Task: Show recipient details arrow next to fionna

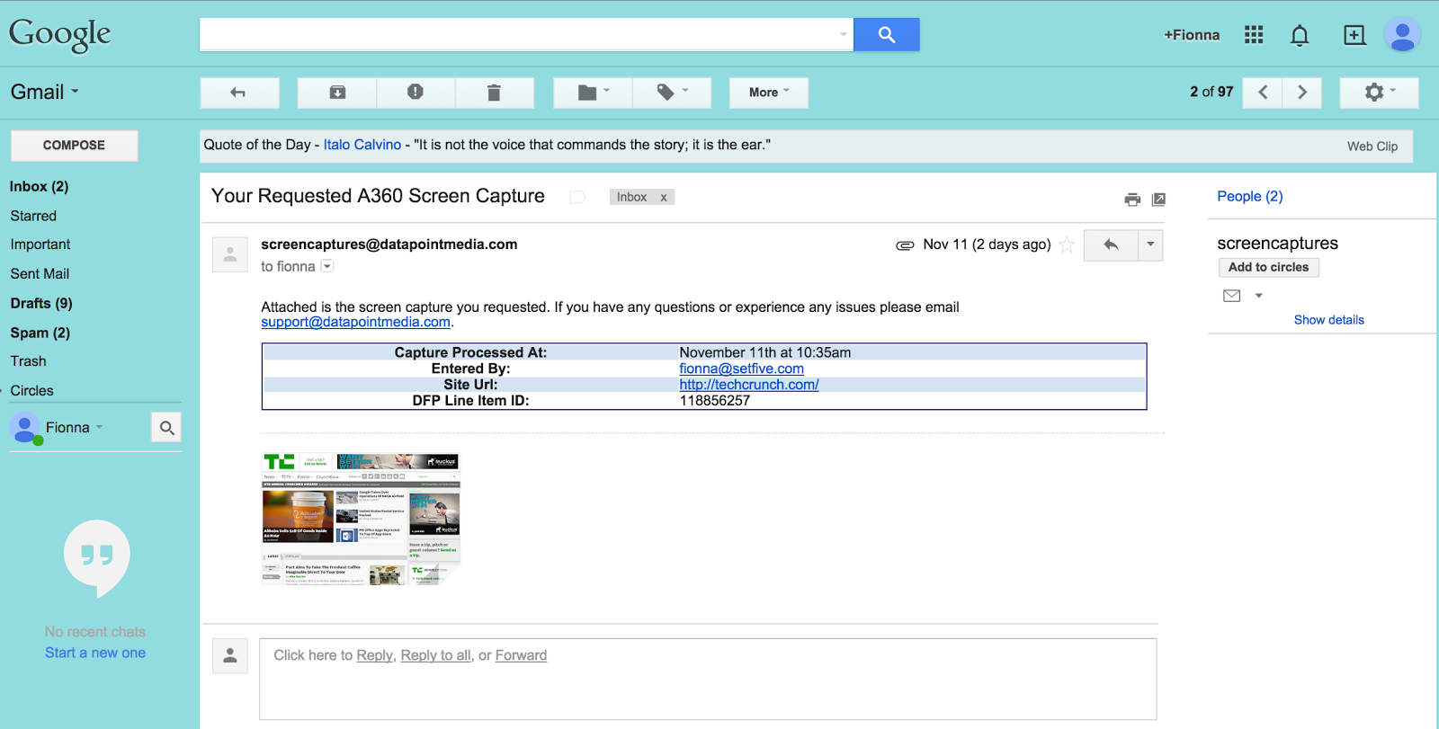Action: pyautogui.click(x=327, y=266)
